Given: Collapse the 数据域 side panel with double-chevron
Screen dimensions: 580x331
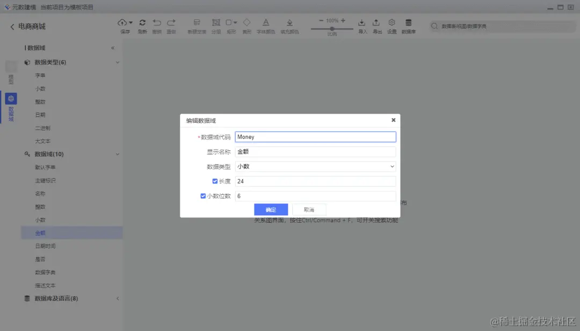Looking at the screenshot, I should coord(113,48).
